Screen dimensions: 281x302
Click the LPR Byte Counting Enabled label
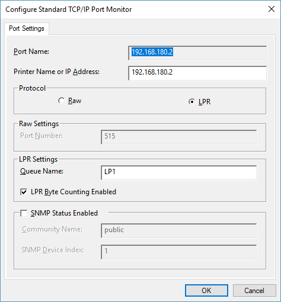click(74, 192)
